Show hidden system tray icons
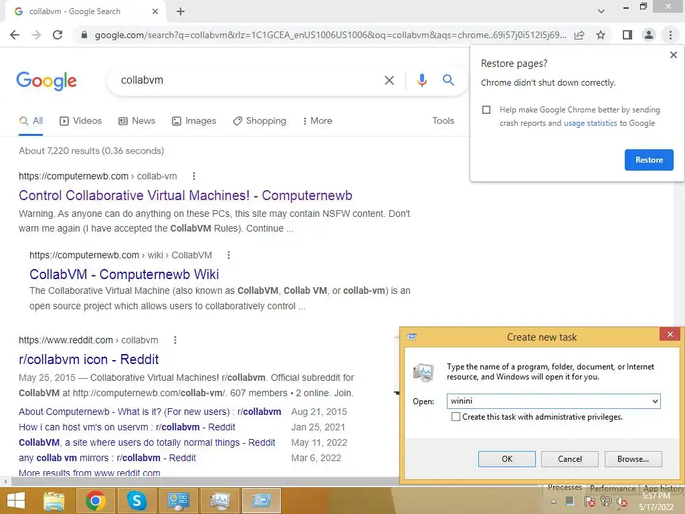 tap(553, 502)
